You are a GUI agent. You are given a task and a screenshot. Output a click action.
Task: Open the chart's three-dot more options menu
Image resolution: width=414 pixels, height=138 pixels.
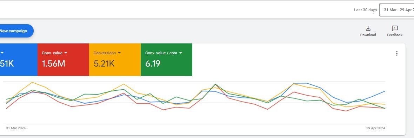pyautogui.click(x=396, y=54)
